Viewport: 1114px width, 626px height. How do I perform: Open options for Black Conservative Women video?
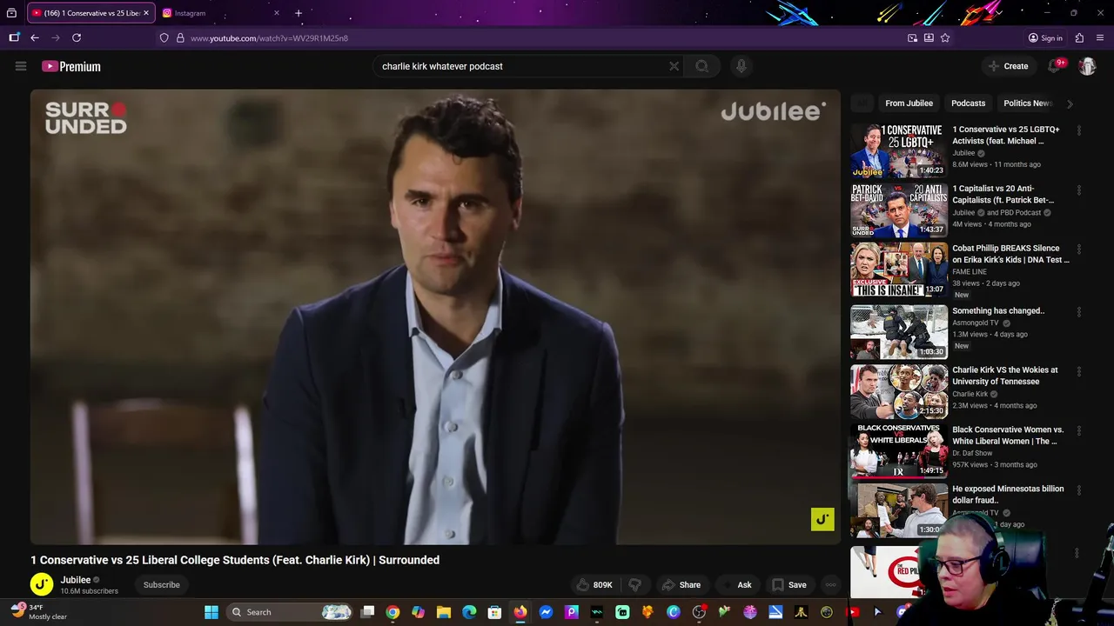1079,430
